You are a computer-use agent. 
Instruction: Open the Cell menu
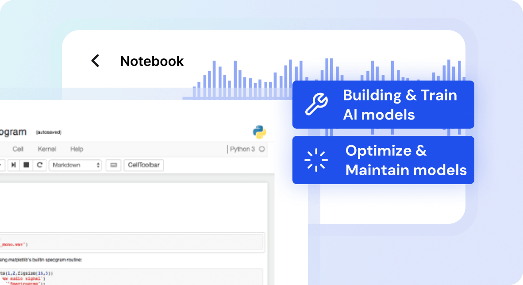click(18, 149)
